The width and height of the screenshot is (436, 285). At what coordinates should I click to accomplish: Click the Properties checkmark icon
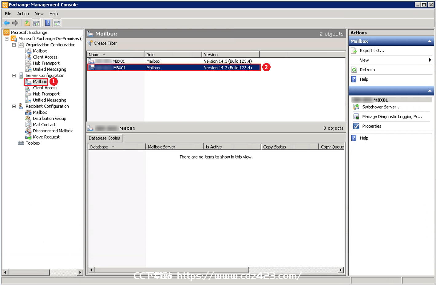tap(356, 126)
